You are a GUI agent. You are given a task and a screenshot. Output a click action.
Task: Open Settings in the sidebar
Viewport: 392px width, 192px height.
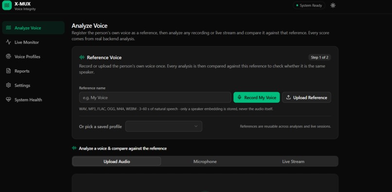33,85
